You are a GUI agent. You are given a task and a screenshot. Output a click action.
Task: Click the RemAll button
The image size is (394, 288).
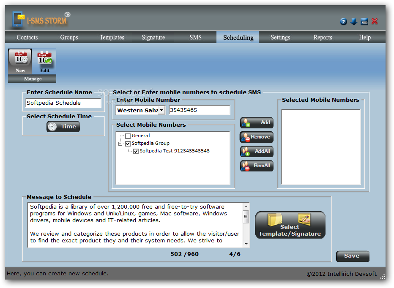[x=257, y=166]
